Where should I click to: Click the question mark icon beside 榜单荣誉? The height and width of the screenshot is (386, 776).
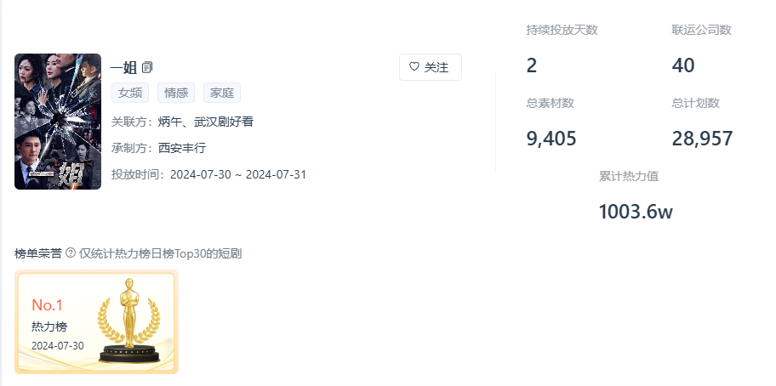click(71, 253)
